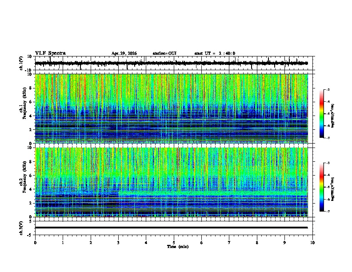The image size is (352, 272).
Task: Select the Apr. 29, 2026 date label
Action: (x=124, y=53)
